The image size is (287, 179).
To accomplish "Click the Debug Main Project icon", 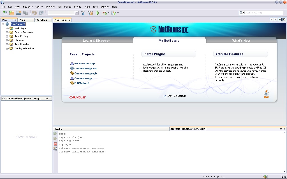I will point(104,13).
